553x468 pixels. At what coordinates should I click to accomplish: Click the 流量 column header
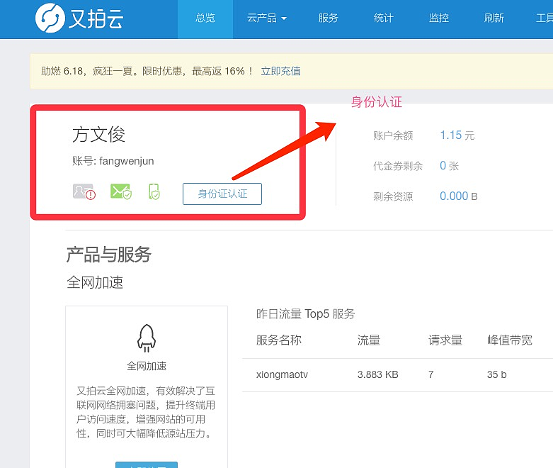pos(369,340)
